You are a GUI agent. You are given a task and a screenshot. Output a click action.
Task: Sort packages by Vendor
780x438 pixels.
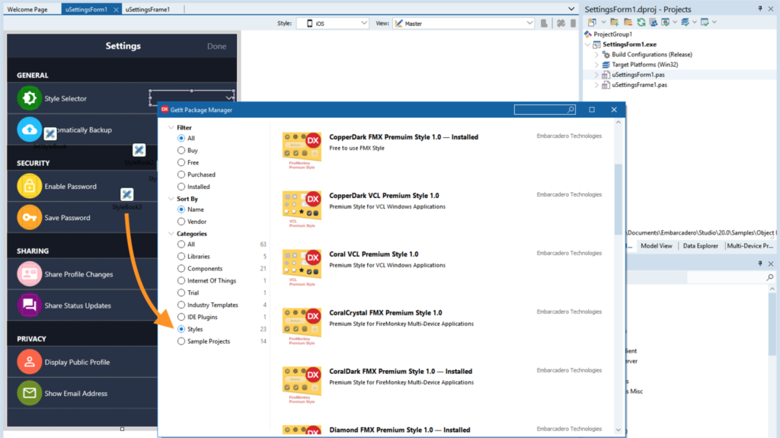pos(181,222)
